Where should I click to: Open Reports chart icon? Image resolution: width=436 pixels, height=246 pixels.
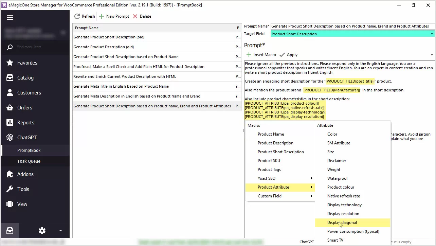(10, 123)
